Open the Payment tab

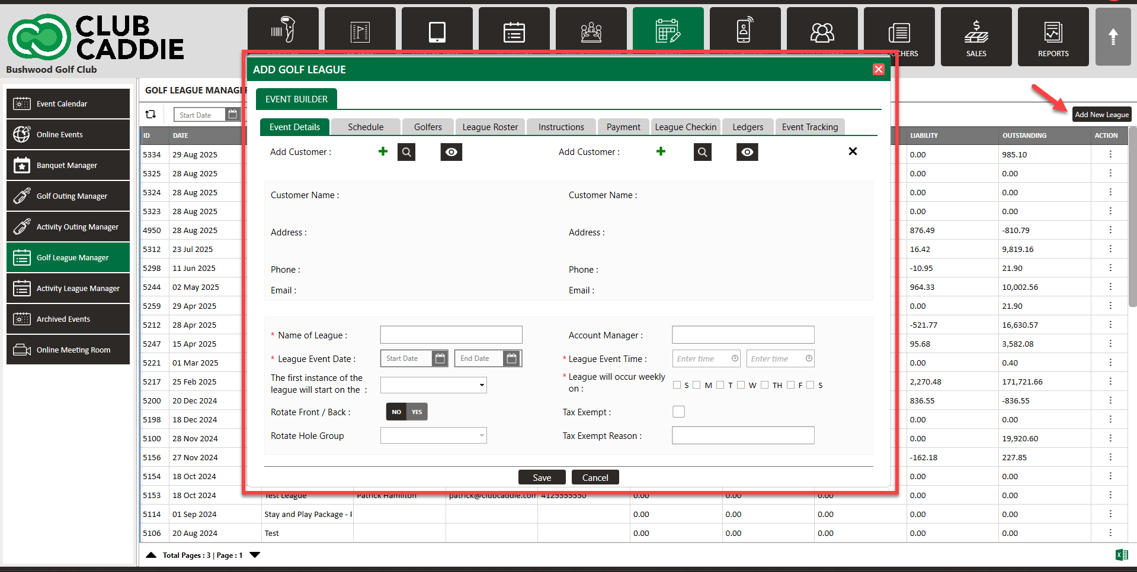pos(623,127)
